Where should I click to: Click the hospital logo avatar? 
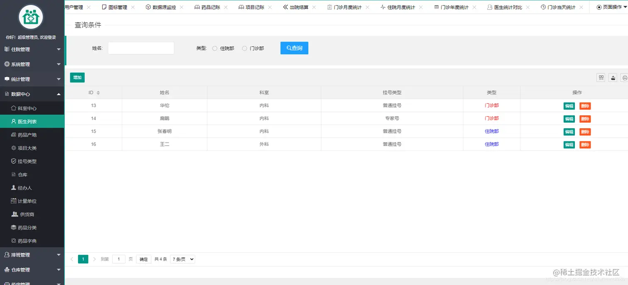pyautogui.click(x=31, y=17)
